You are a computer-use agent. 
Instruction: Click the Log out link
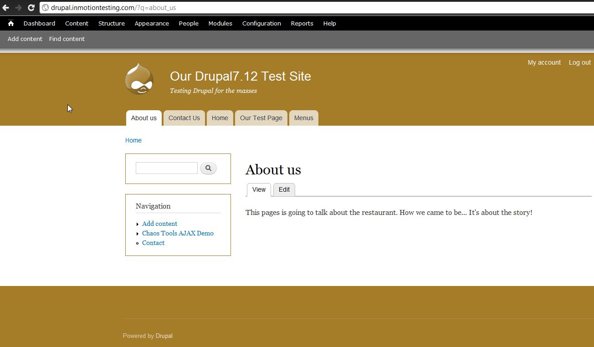pos(579,62)
